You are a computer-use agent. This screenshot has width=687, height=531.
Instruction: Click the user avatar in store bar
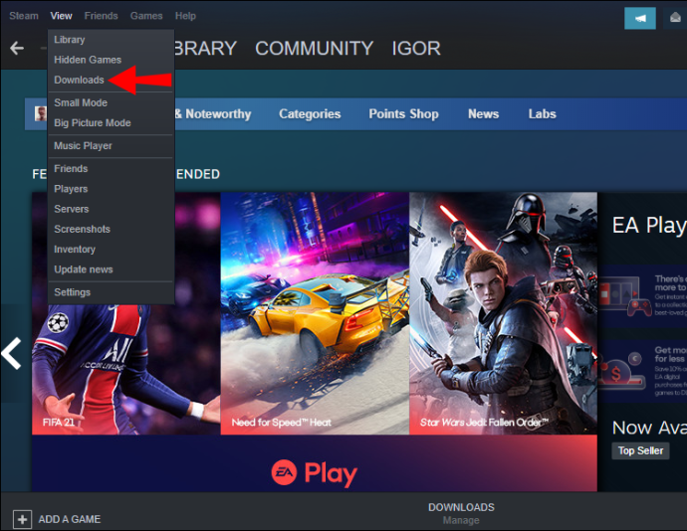(41, 113)
